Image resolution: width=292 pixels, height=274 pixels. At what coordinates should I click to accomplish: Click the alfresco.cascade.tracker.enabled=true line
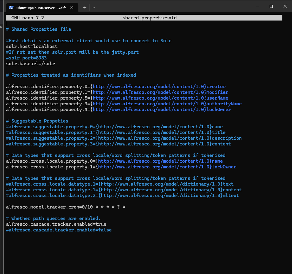point(56,224)
